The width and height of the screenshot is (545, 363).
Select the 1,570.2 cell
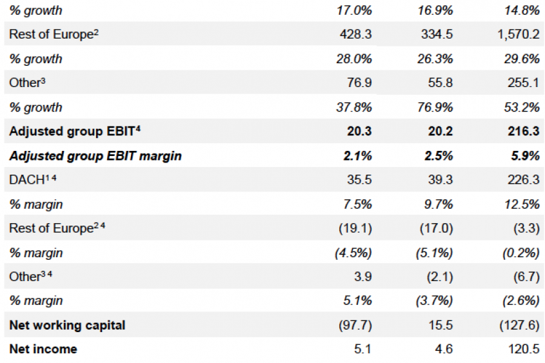(x=518, y=34)
